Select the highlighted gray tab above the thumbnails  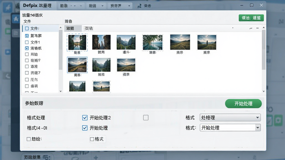(73, 29)
